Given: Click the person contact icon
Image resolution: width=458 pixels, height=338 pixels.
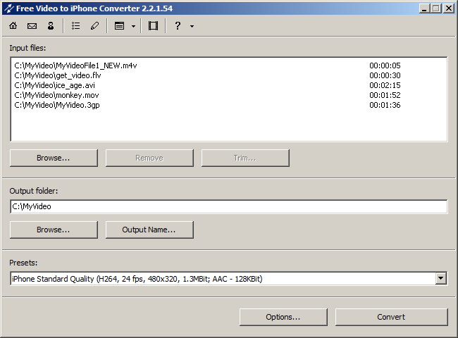Looking at the screenshot, I should tap(51, 26).
